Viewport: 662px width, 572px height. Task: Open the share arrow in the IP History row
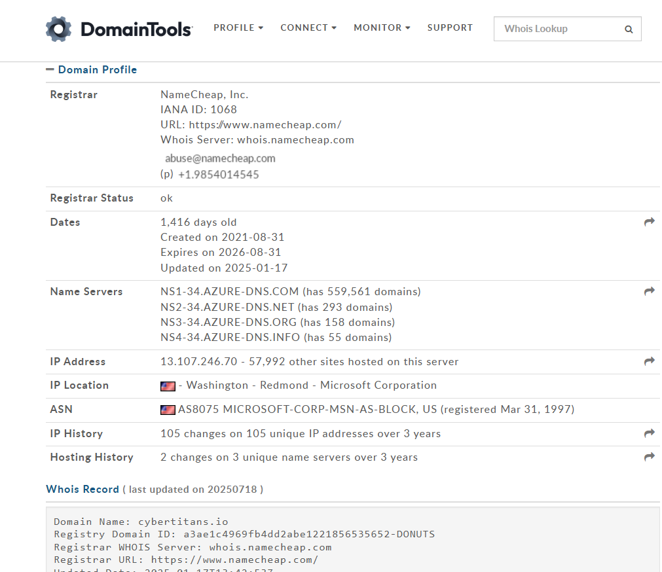650,433
